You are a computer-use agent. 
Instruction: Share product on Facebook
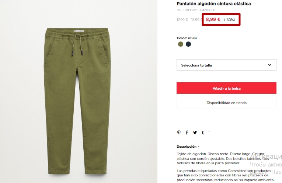point(187,132)
